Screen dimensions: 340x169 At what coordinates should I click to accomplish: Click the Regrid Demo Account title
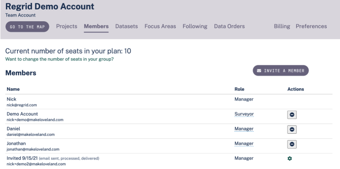click(50, 6)
